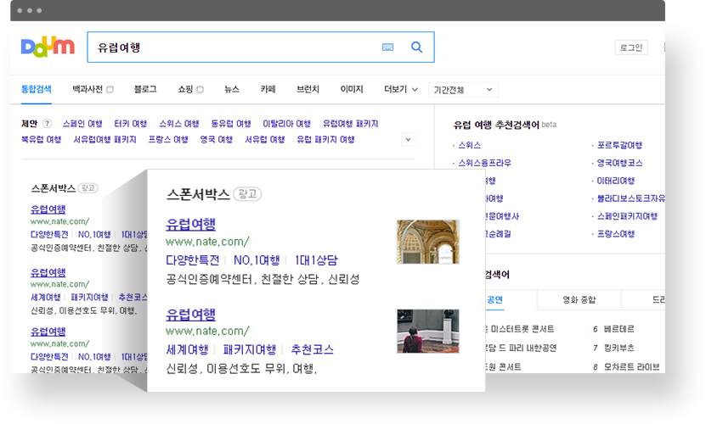This screenshot has height=424, width=706.
Task: Open the 스페인 여행 suggestion
Action: pyautogui.click(x=82, y=124)
